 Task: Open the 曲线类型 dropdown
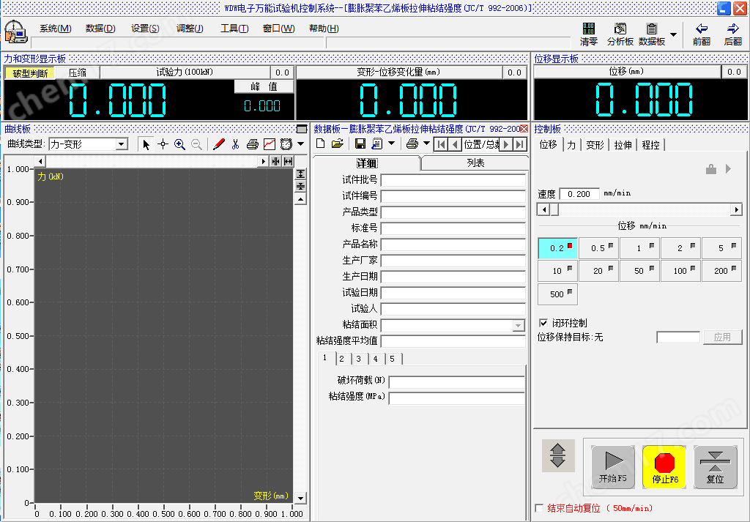pos(122,144)
